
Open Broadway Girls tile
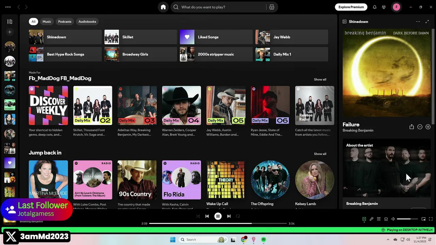click(x=141, y=54)
